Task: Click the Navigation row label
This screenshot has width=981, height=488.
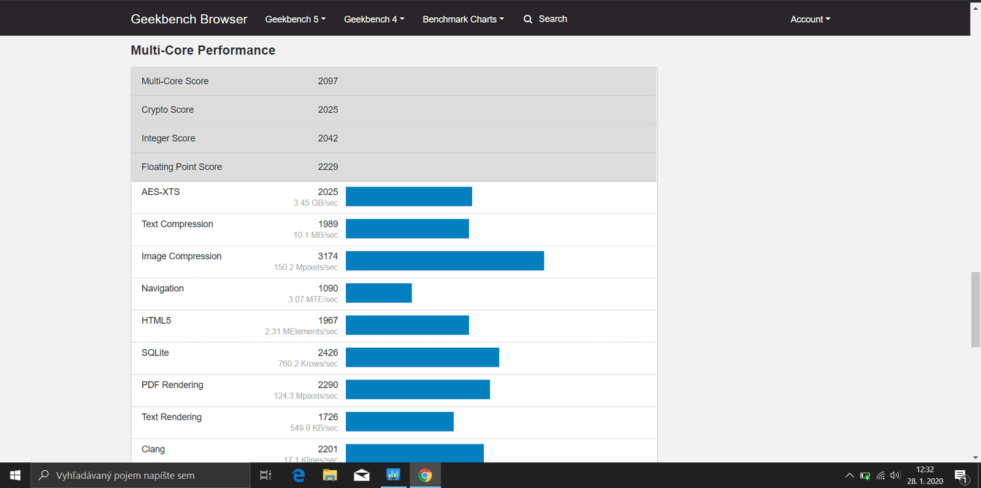Action: [x=162, y=288]
